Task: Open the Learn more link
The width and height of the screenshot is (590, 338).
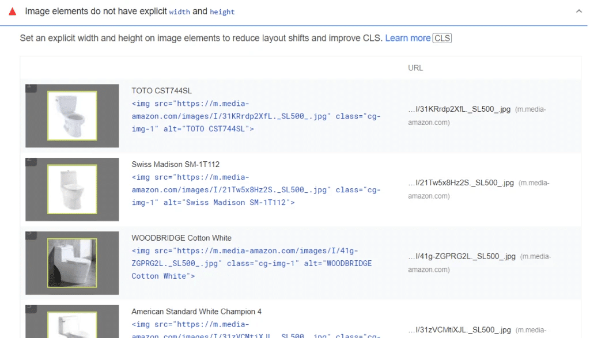Action: pos(407,38)
